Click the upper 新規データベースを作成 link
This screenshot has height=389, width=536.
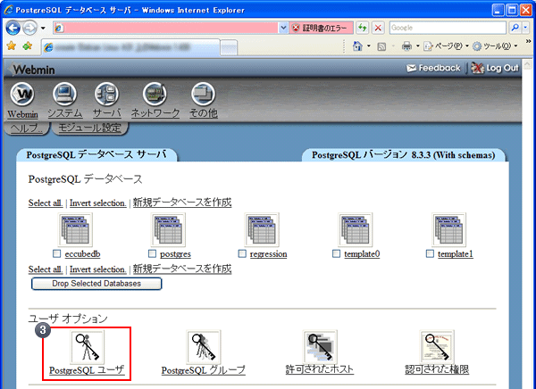(182, 203)
